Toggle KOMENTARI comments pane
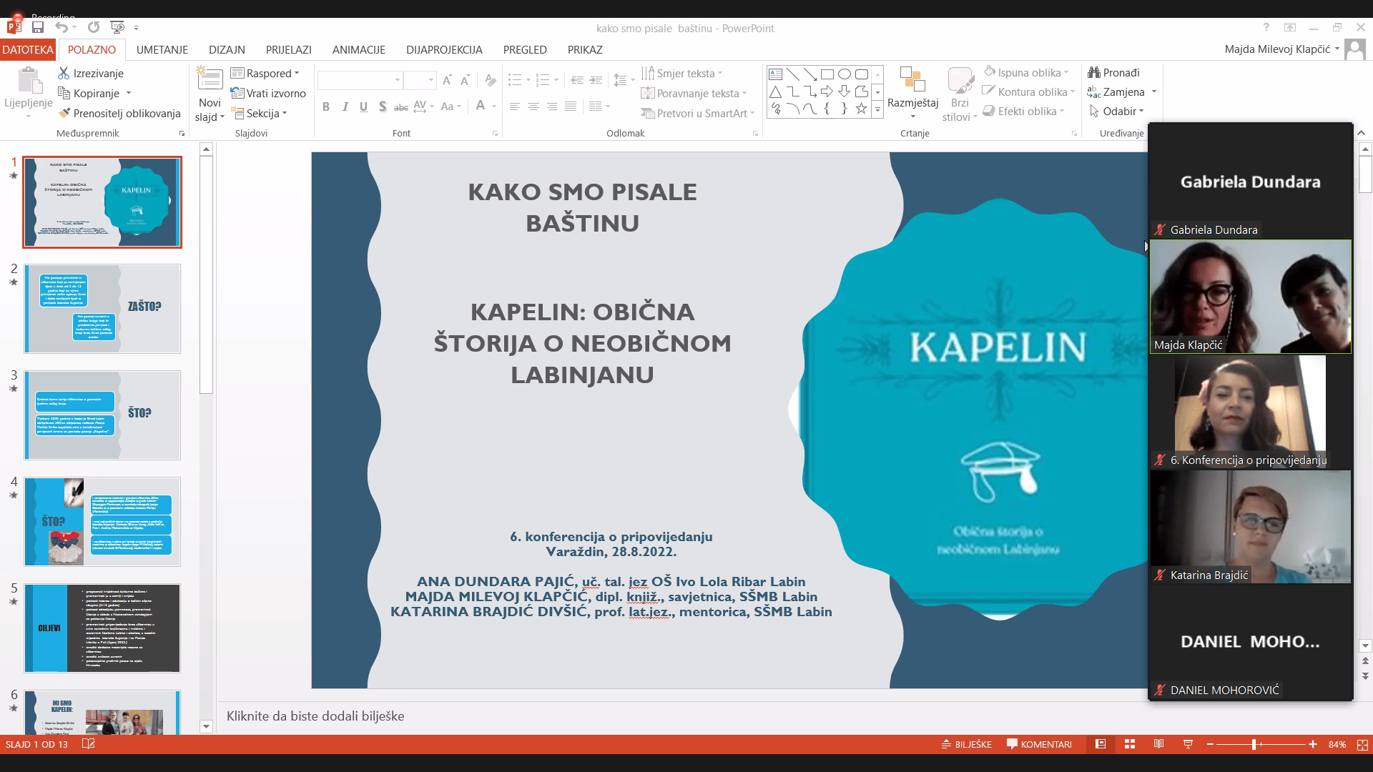Screen dimensions: 1373x772 (x=1039, y=744)
